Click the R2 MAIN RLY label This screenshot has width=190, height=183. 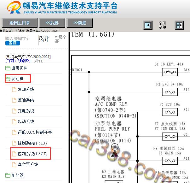point(113,177)
